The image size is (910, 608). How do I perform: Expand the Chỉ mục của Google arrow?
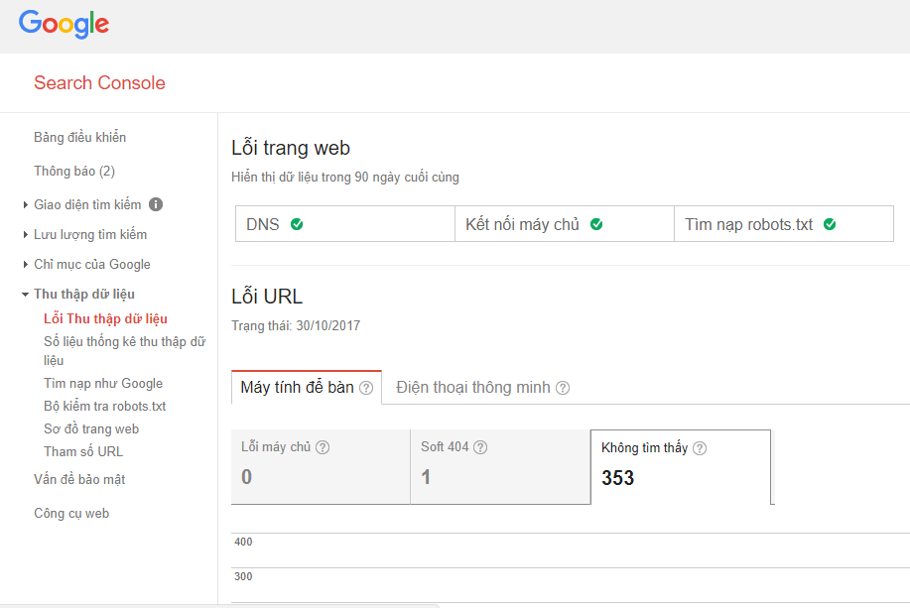tap(25, 265)
